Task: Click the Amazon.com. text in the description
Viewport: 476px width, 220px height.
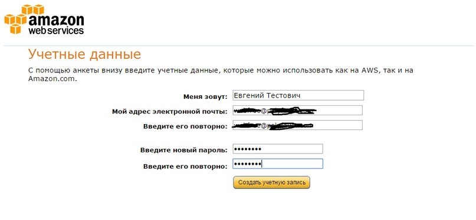Action: (52, 79)
